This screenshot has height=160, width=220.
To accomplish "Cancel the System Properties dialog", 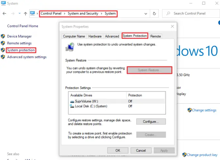I will click(141, 150).
